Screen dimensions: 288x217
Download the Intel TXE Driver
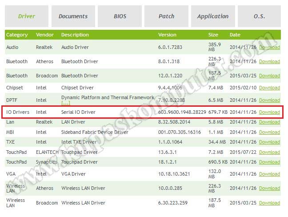(x=269, y=142)
